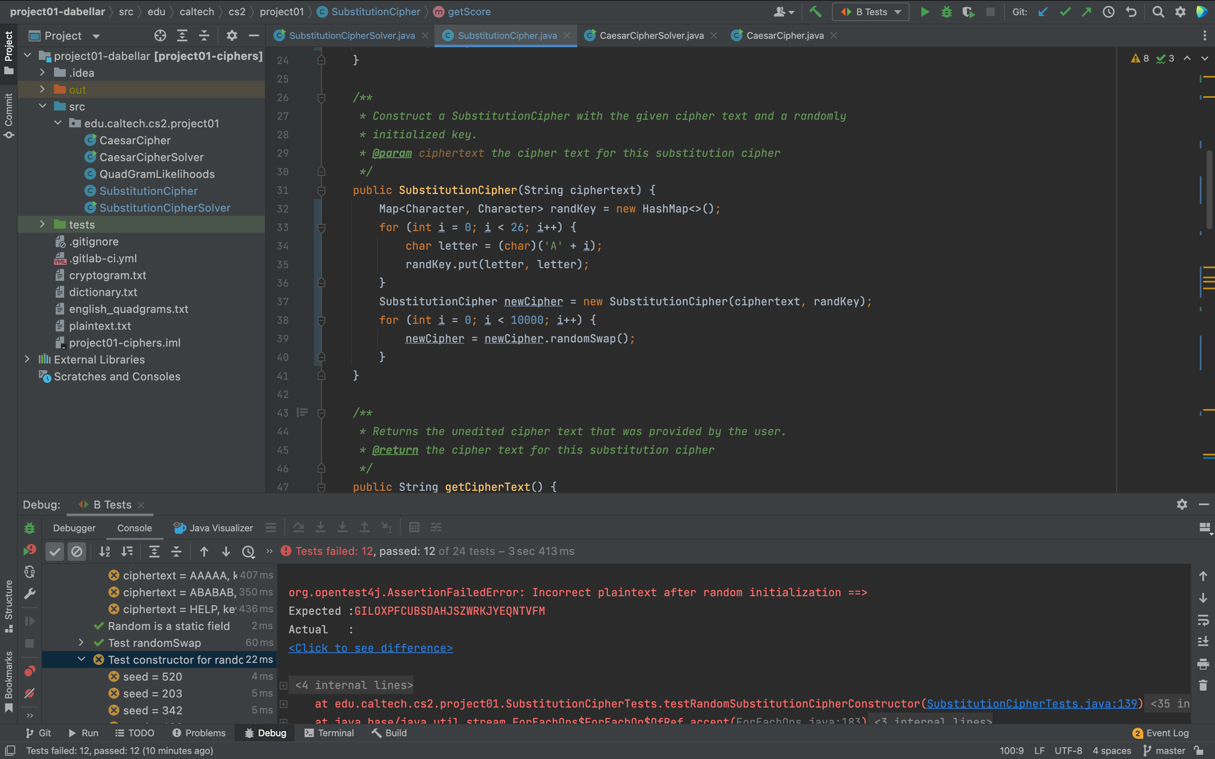Click the green Run button in toolbar

tap(924, 11)
